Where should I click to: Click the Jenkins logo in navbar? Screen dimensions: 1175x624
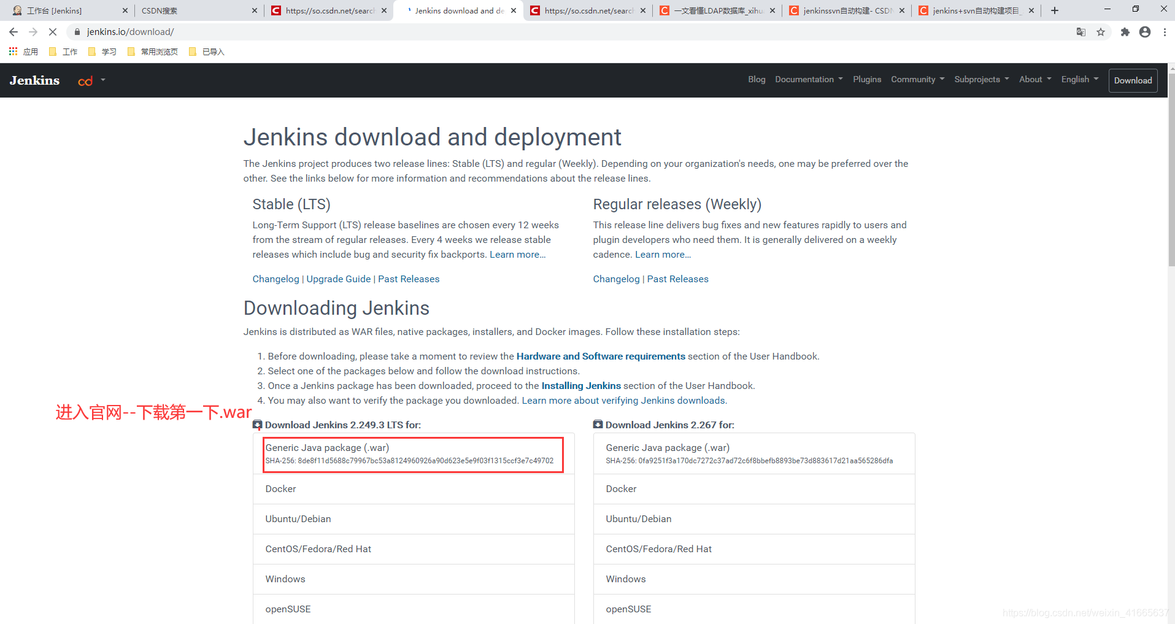click(34, 80)
